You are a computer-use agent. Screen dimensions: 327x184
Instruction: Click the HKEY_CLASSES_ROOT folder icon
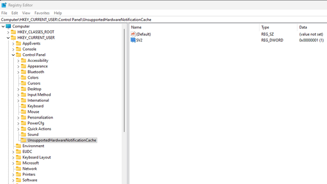pyautogui.click(x=13, y=32)
